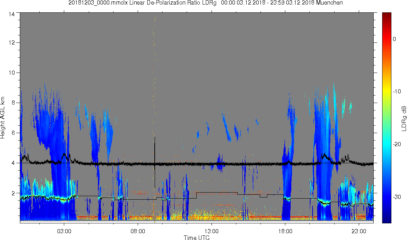Click the '03:00' time axis label

click(64, 231)
